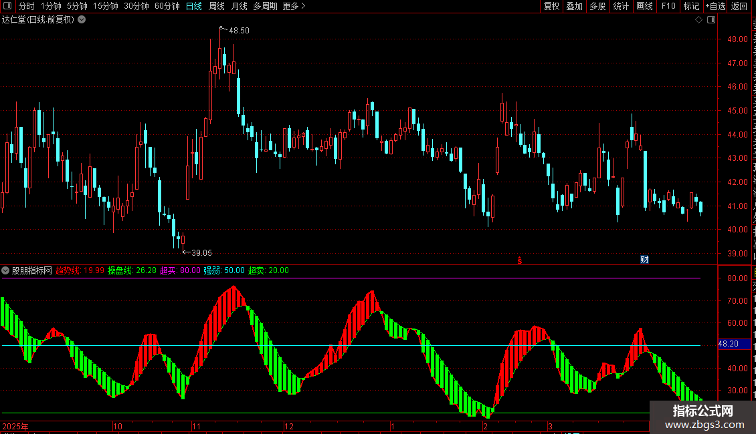Toggle the right side panel icon
The image size is (756, 434).
[x=711, y=20]
